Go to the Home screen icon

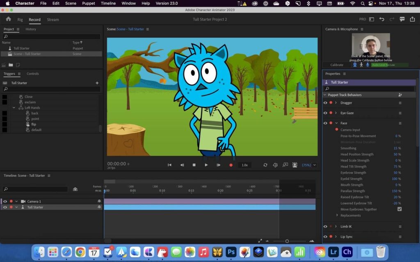(9, 19)
